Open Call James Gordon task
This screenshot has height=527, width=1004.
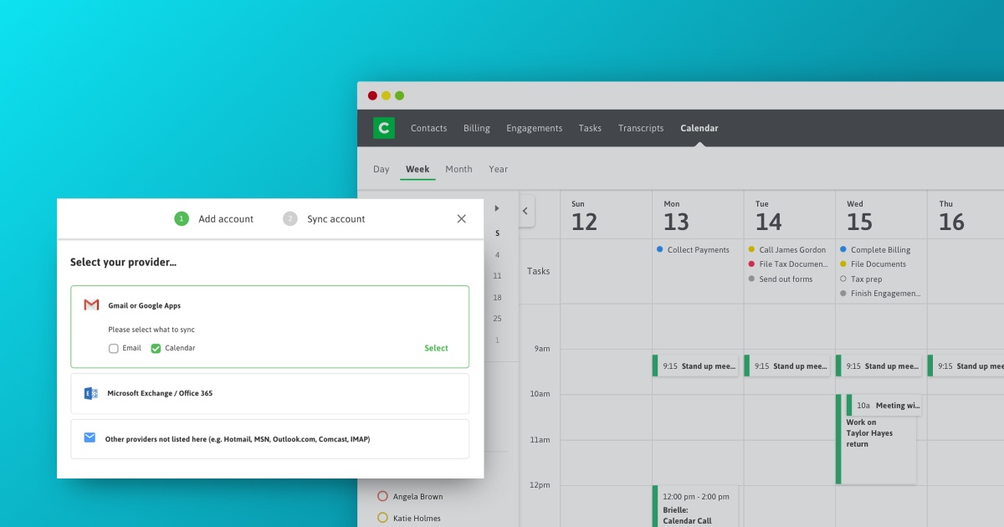click(x=786, y=249)
